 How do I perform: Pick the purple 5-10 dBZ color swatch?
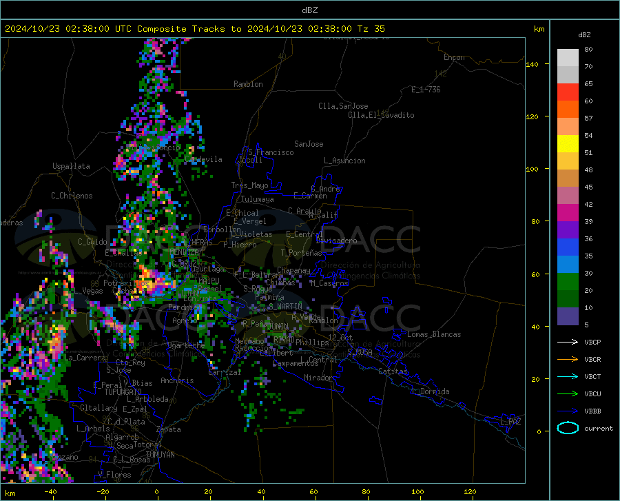[x=568, y=316]
